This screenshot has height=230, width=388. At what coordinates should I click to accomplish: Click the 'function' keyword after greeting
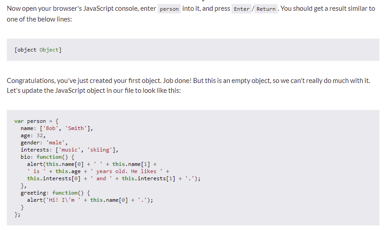pyautogui.click(x=65, y=193)
